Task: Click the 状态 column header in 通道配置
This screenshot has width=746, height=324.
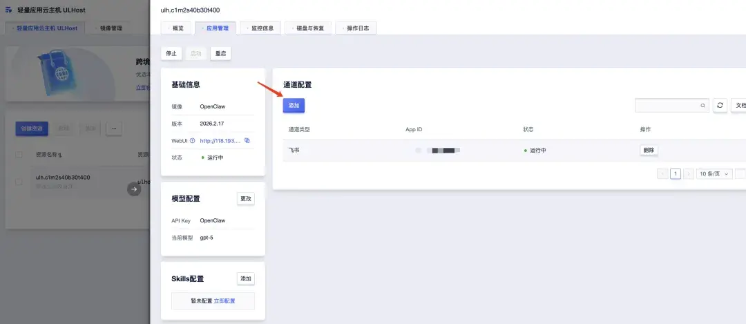Action: (x=528, y=129)
